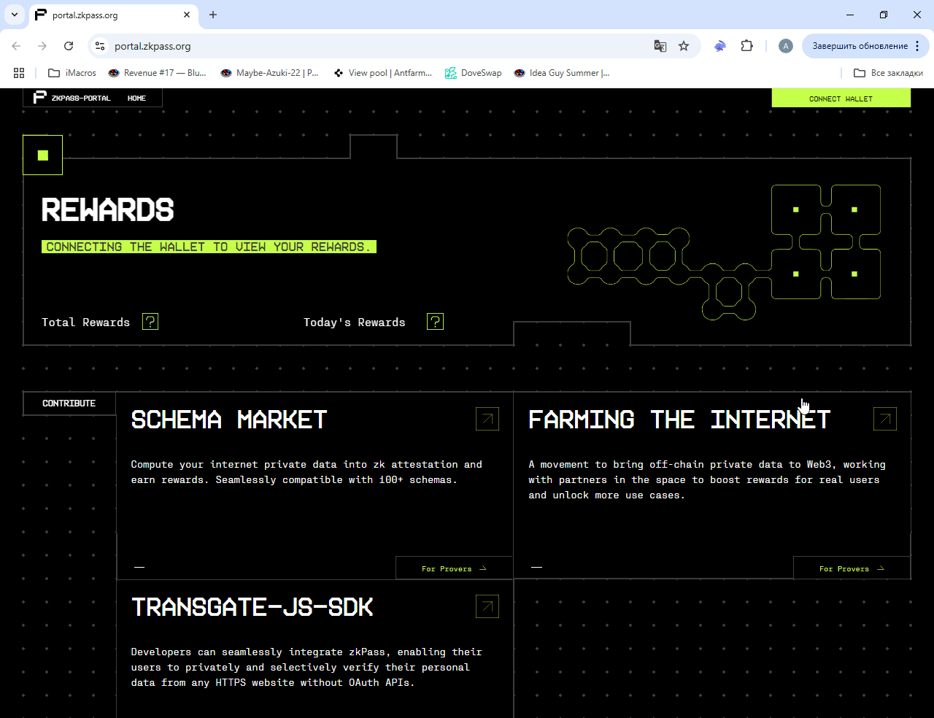Click the Today's Rewards label
934x718 pixels.
click(x=355, y=323)
